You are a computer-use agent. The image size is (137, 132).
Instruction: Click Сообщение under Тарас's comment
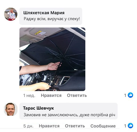103,126
